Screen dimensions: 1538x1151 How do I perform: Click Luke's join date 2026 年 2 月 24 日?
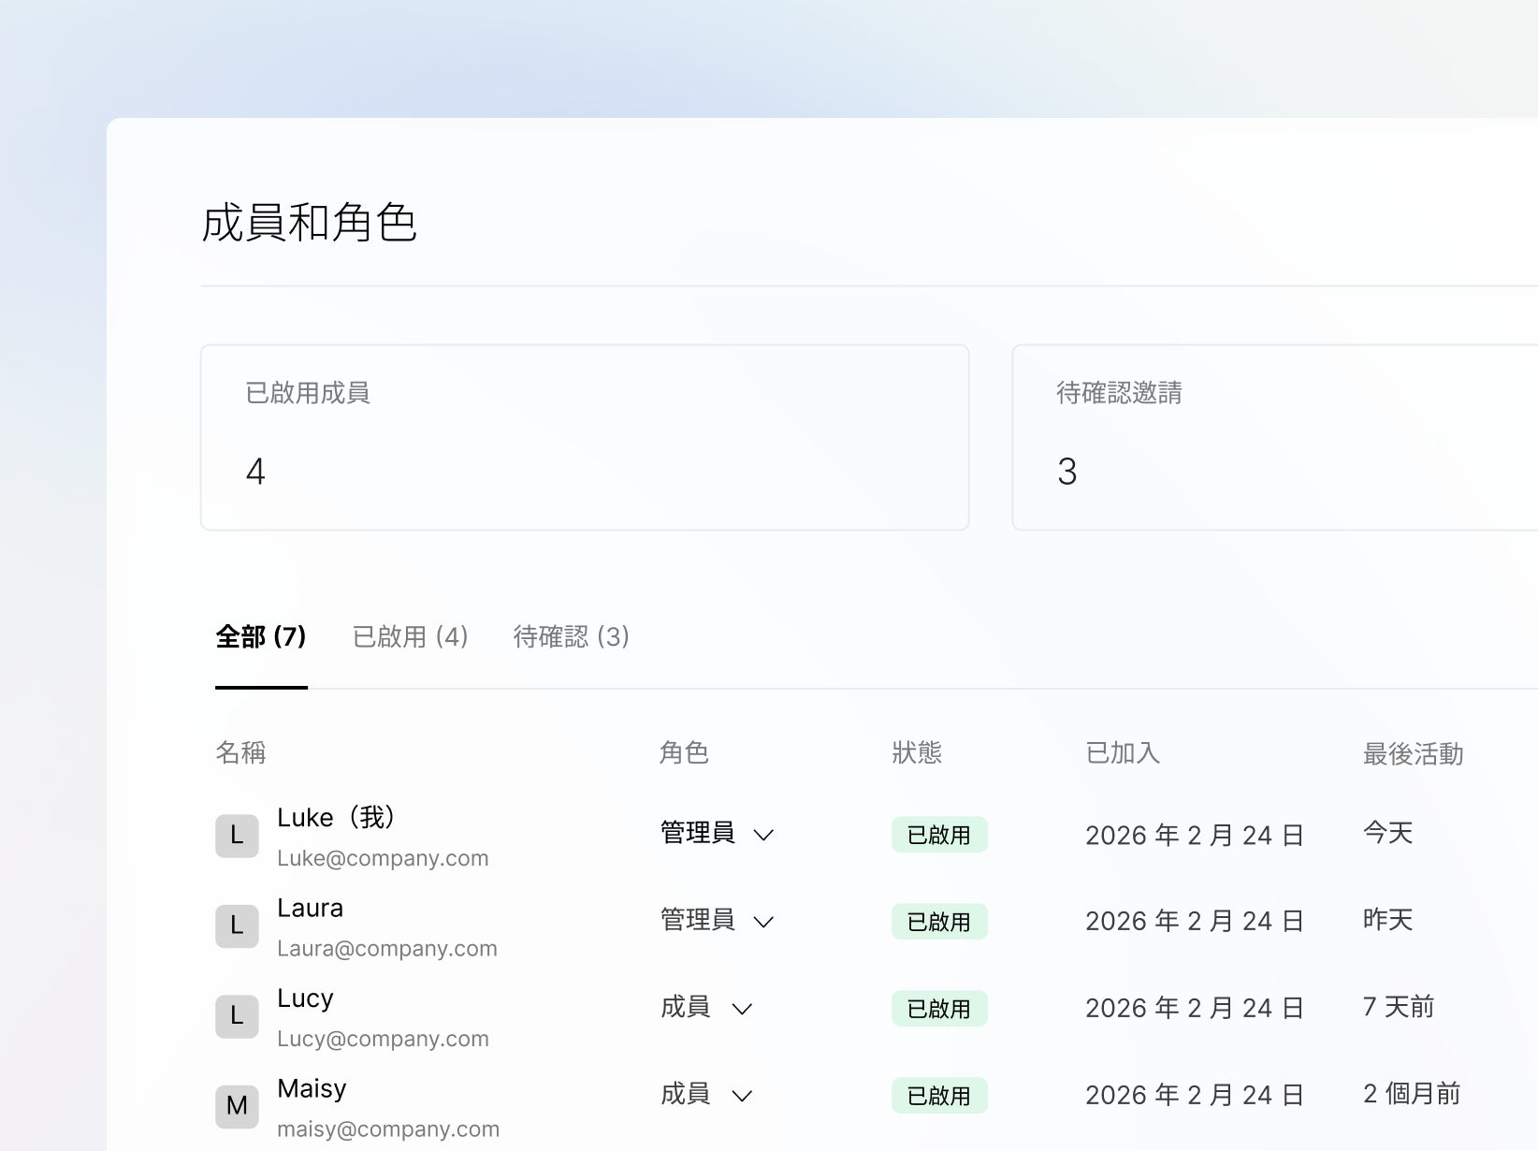tap(1195, 835)
